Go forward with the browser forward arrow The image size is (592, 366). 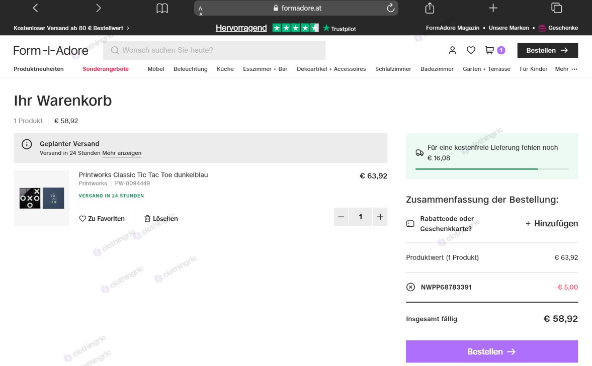coord(99,8)
